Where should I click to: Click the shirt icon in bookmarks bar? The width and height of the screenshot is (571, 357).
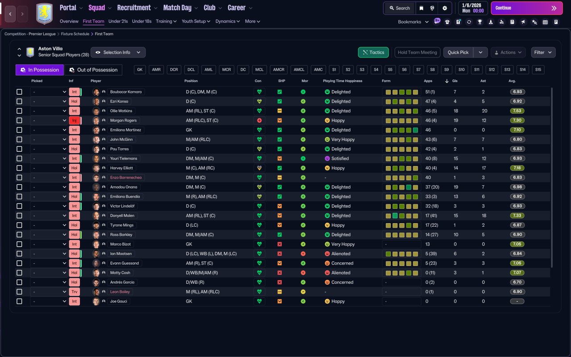point(447,22)
